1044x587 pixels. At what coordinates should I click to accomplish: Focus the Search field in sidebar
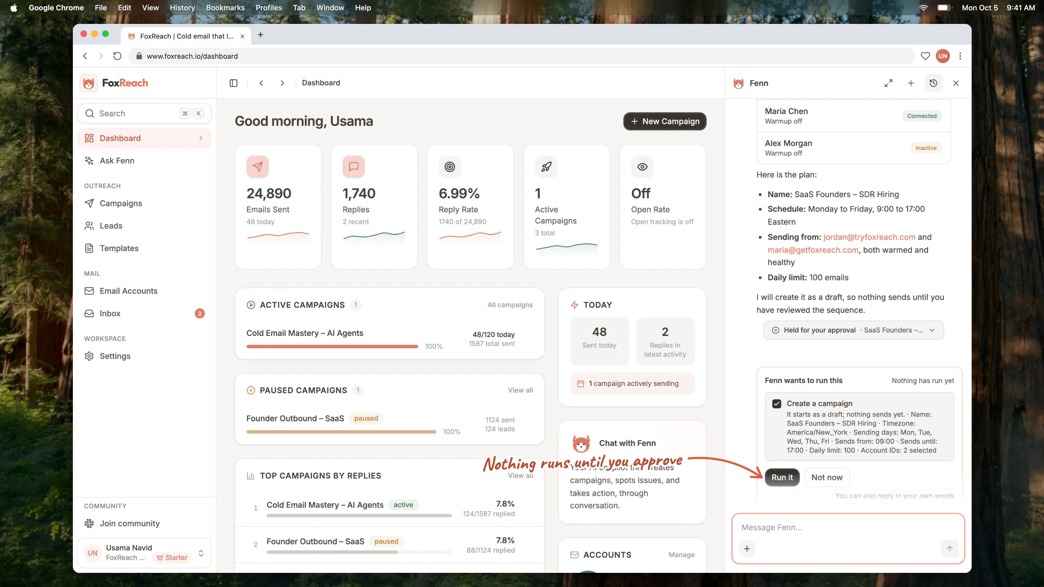coord(144,113)
